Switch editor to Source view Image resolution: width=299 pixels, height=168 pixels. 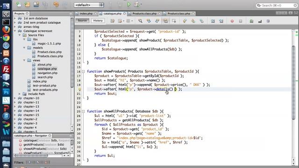point(82,21)
